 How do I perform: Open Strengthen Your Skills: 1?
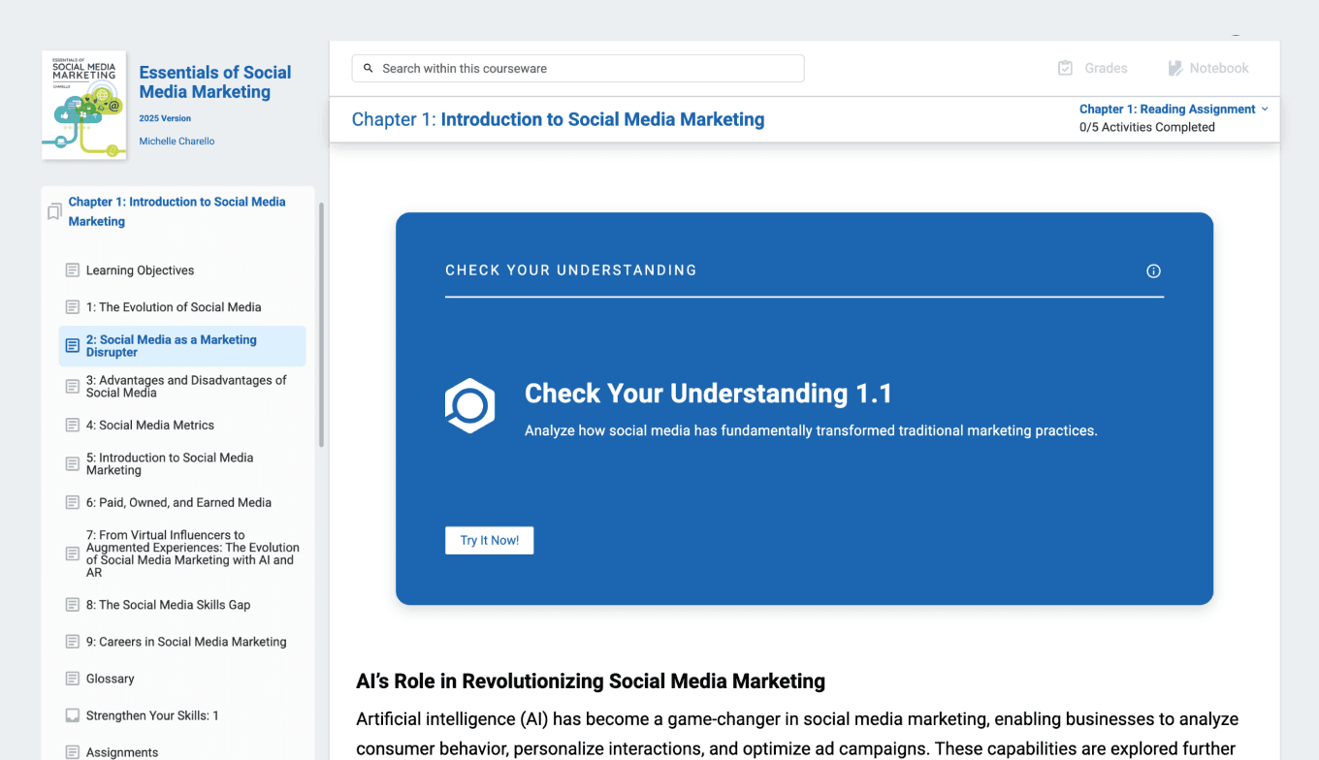click(152, 715)
